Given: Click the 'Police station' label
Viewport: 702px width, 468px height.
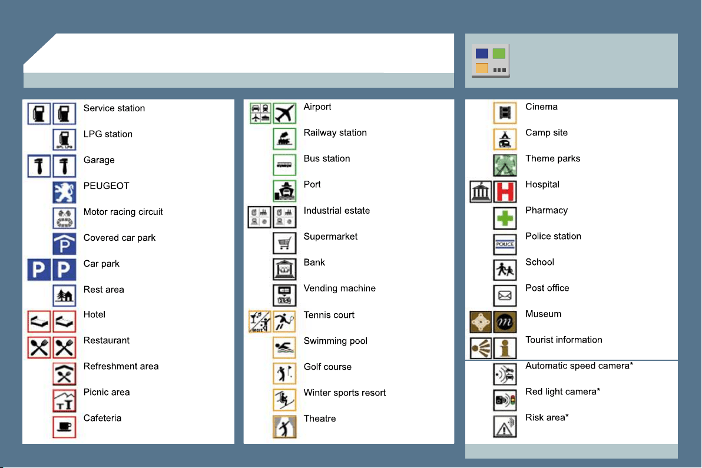Looking at the screenshot, I should (554, 237).
